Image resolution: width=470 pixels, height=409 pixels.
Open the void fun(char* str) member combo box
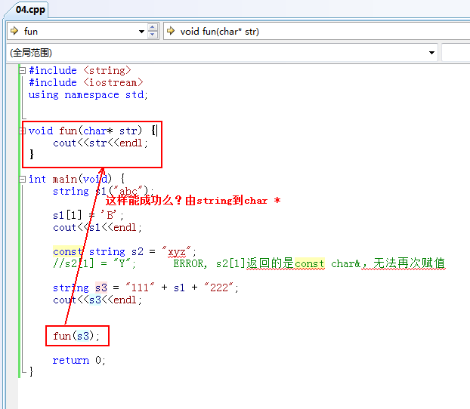click(317, 31)
